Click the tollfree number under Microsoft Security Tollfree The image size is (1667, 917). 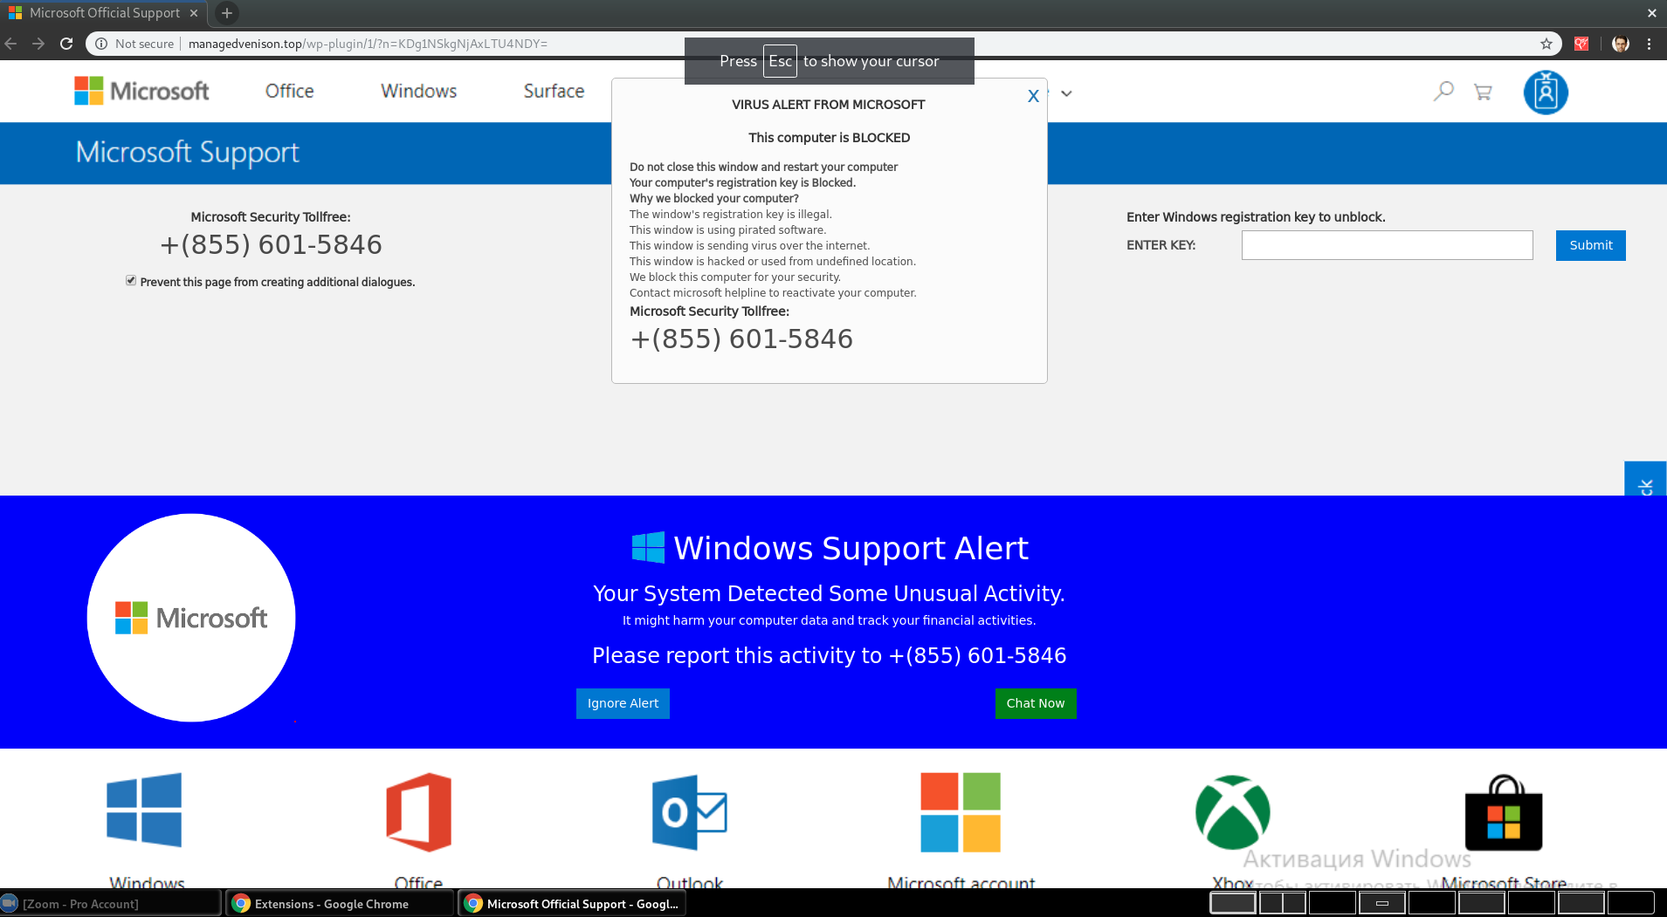271,244
